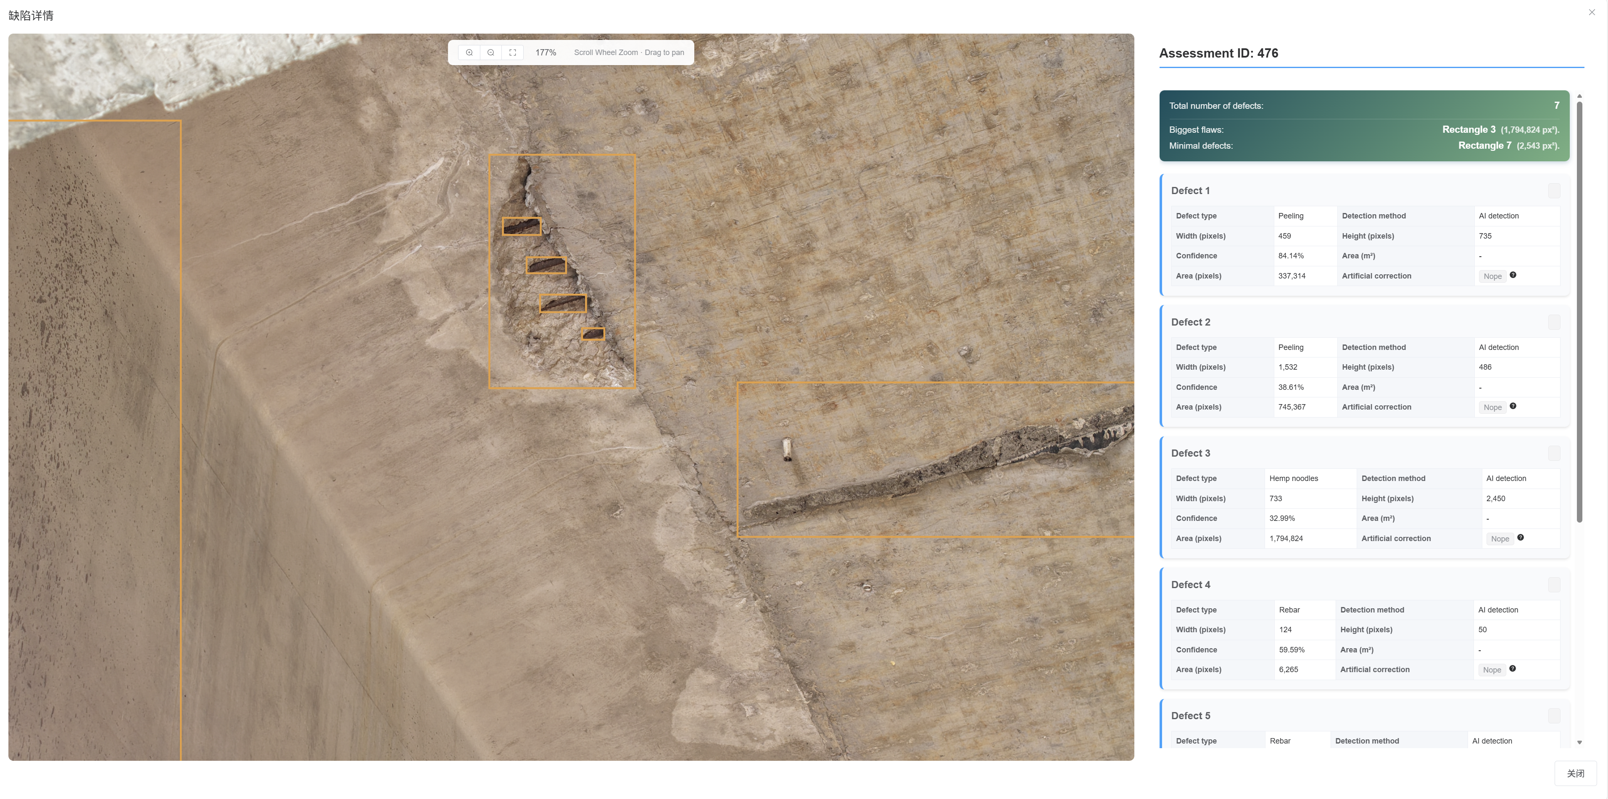Image resolution: width=1608 pixels, height=799 pixels.
Task: Open help icon beside Defect 4 correction
Action: click(x=1512, y=669)
